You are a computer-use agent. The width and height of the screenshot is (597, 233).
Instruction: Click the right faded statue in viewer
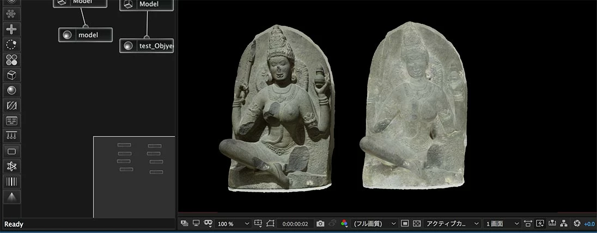[x=413, y=106]
